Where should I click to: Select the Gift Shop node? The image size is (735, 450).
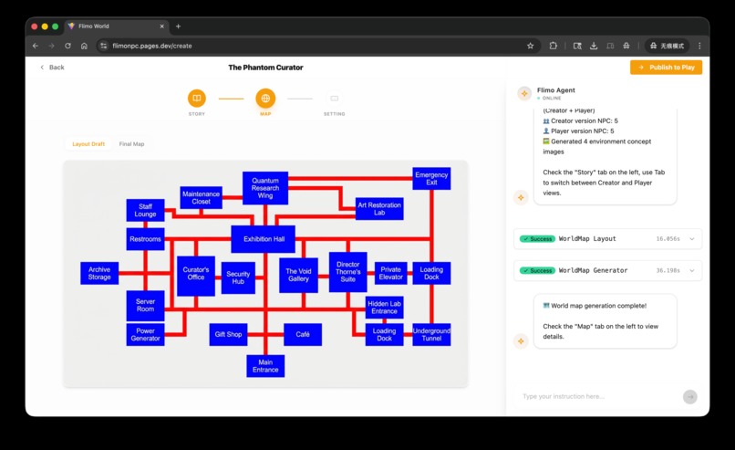228,335
